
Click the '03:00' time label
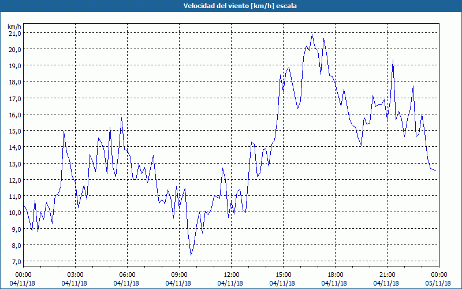point(76,275)
